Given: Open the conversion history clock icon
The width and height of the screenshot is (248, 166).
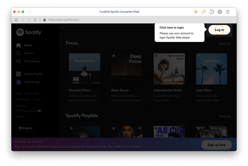Looking at the screenshot, I should [x=212, y=12].
